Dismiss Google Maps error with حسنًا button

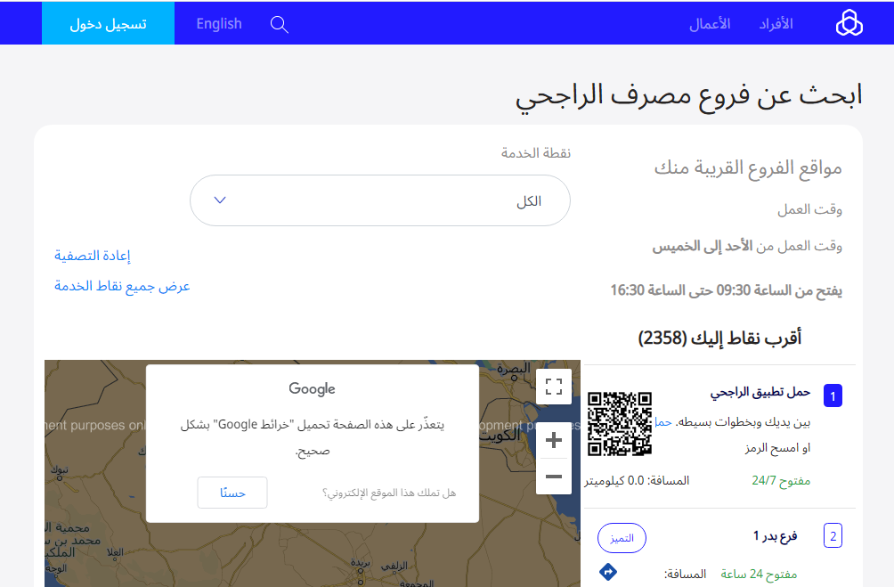(x=232, y=493)
